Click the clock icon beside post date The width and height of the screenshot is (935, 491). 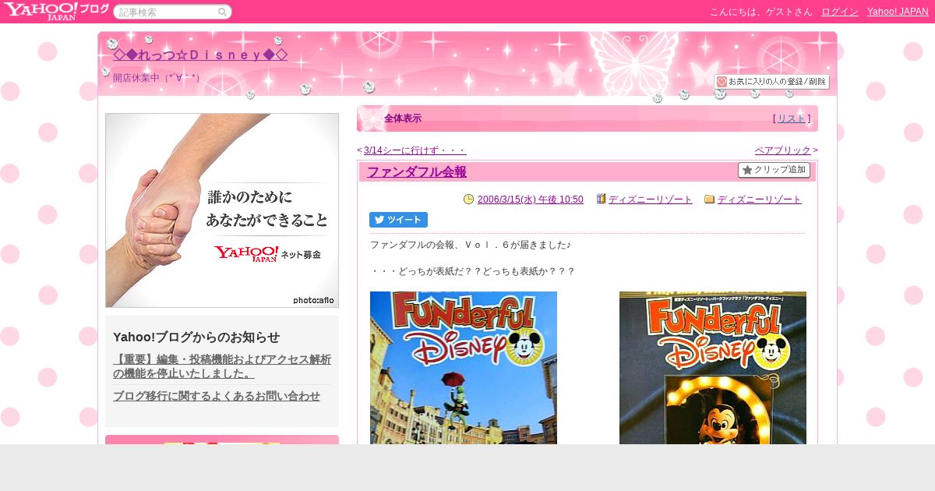468,200
